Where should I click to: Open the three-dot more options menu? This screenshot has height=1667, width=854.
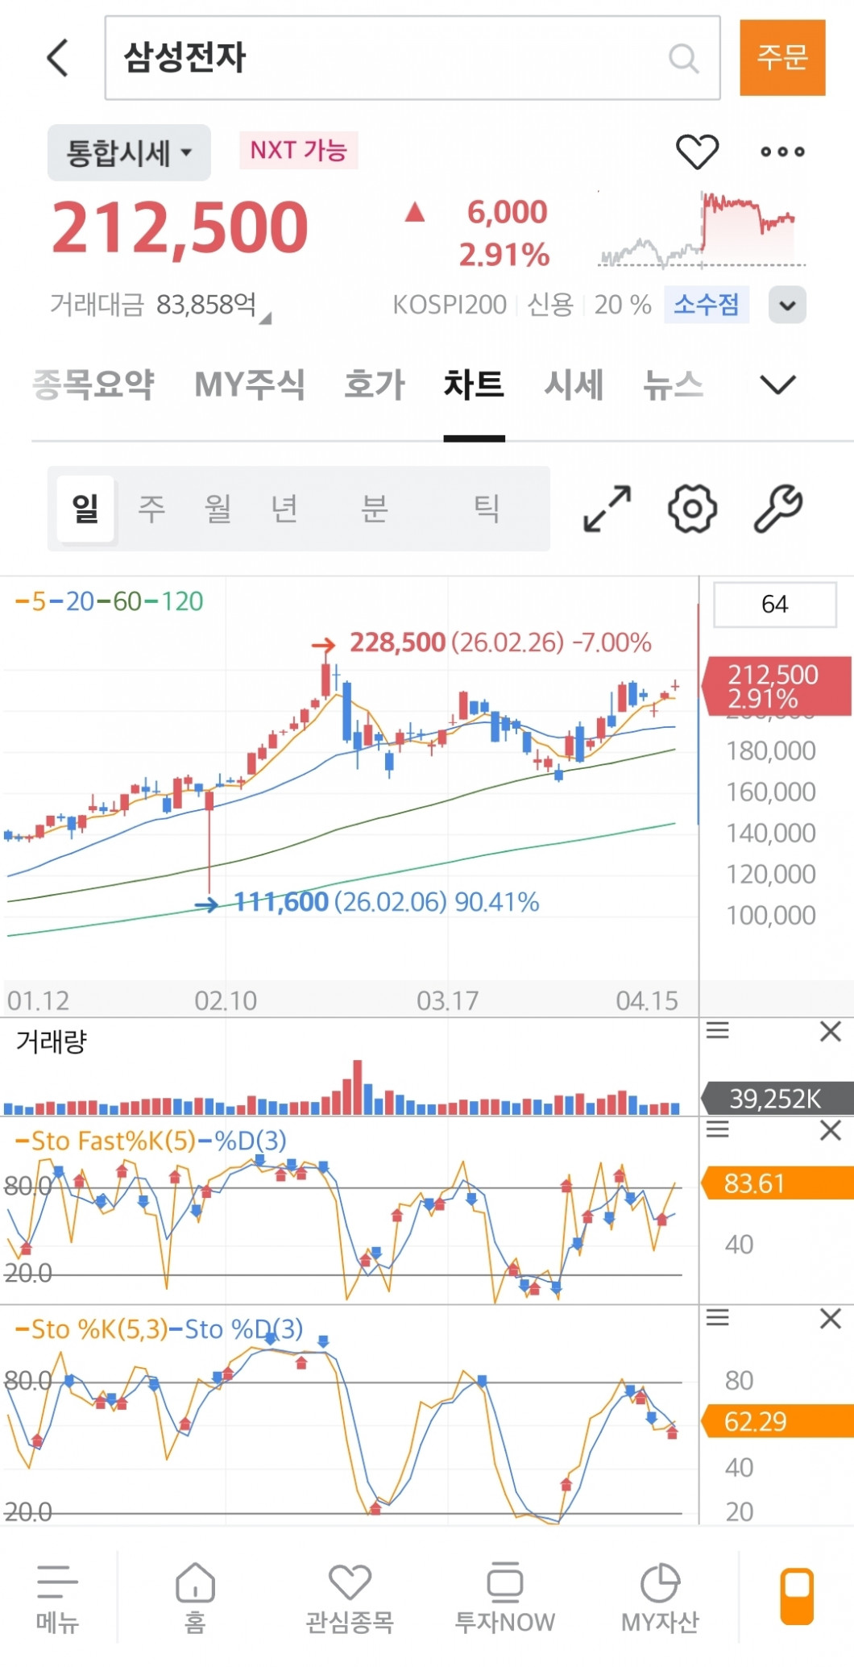click(782, 152)
